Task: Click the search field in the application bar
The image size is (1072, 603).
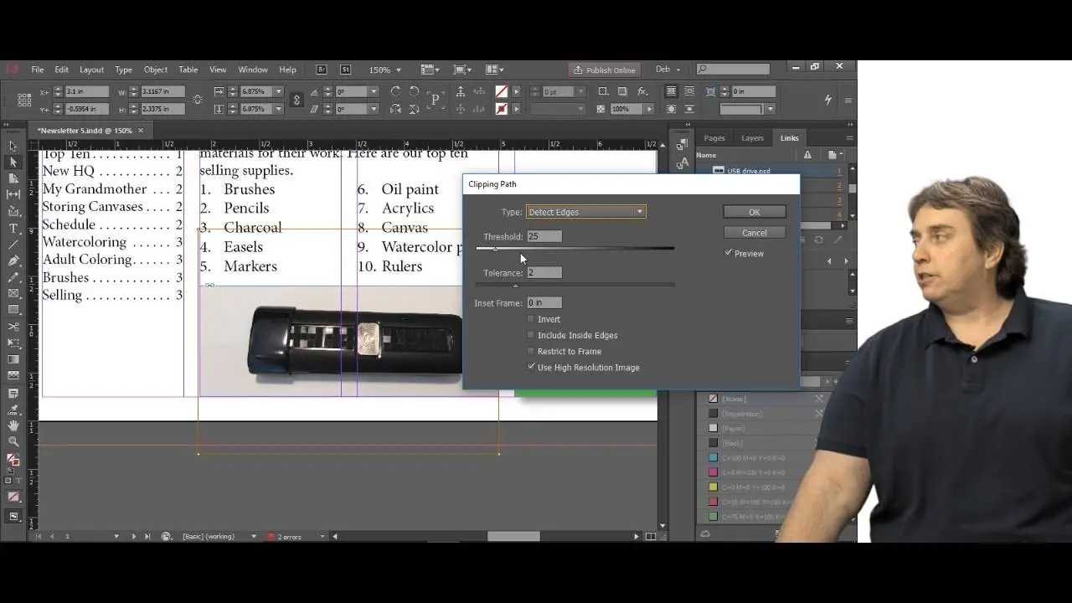Action: (x=733, y=70)
